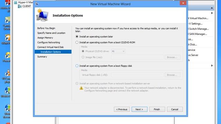The height and width of the screenshot is (124, 221).
Task: Click the Hyper-V Manager root node icon
Action: pyautogui.click(x=16, y=2)
